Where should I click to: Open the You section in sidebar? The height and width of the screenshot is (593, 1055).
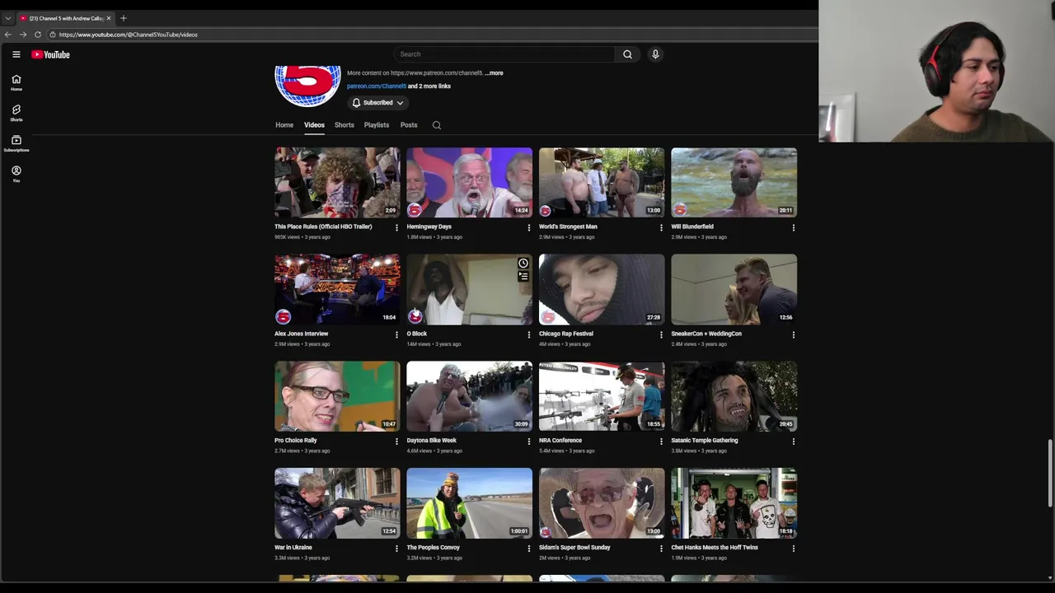[16, 174]
